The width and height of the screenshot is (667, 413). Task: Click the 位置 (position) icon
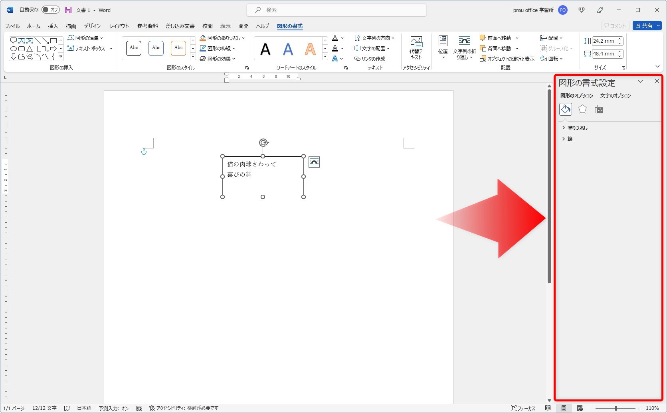442,47
